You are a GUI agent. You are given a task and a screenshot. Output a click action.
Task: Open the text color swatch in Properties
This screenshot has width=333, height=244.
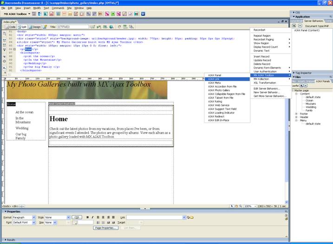74,223
